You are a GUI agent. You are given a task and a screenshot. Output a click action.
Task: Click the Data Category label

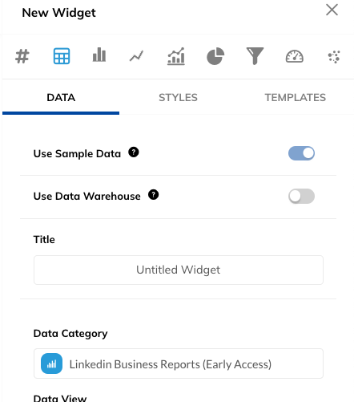(x=70, y=334)
